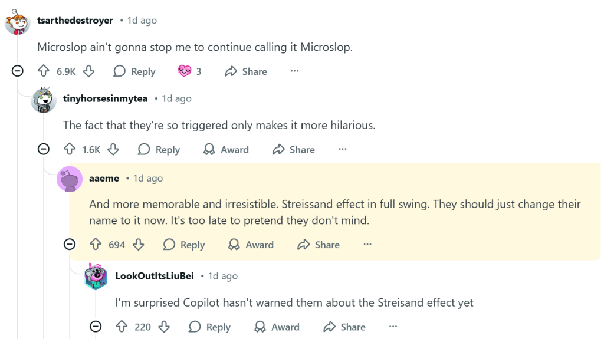604x339 pixels.
Task: Downvote aaeme's Streisand effect comment
Action: tap(139, 245)
